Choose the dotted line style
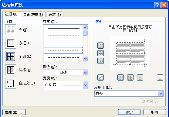This screenshot has height=117, width=169. (x=64, y=36)
